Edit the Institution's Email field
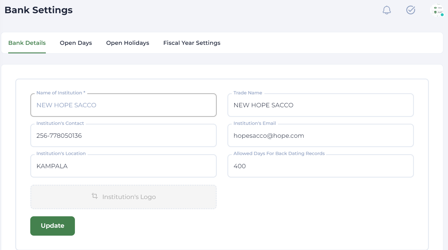This screenshot has height=250, width=448. (320, 136)
